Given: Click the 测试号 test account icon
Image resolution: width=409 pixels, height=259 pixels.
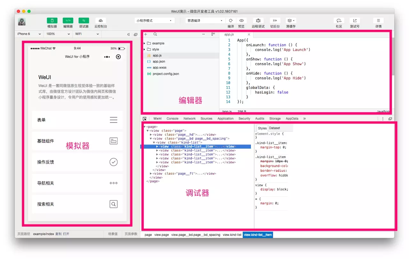Looking at the screenshot, I should [355, 20].
